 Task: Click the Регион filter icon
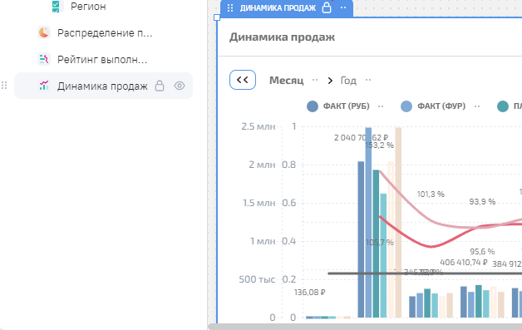click(56, 6)
